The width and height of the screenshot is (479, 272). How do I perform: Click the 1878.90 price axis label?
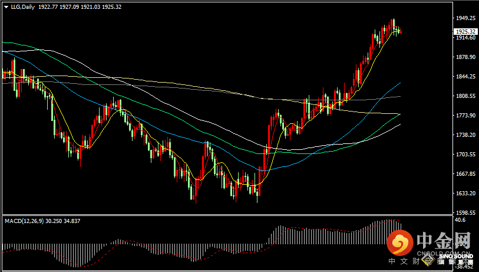click(x=465, y=57)
